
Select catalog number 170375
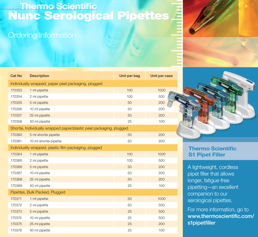16,224
